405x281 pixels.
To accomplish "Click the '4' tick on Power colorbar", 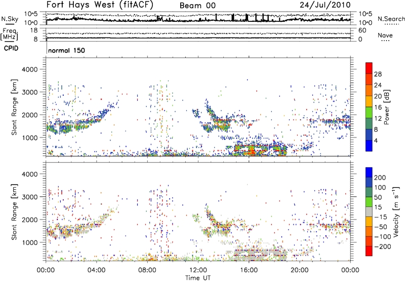I will point(376,140).
